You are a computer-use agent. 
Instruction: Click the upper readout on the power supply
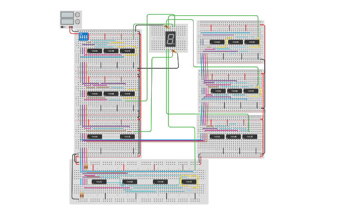pyautogui.click(x=67, y=15)
